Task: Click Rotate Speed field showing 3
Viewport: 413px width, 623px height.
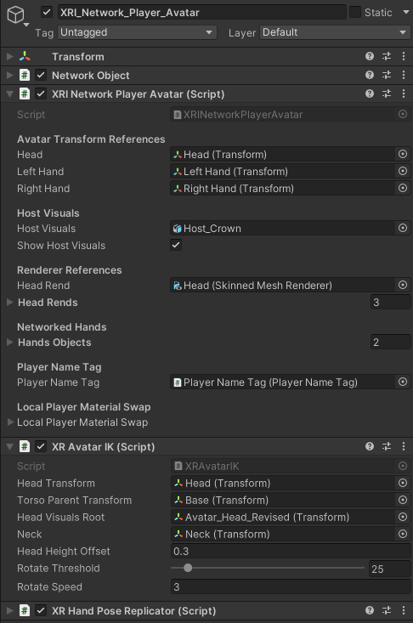Action: pyautogui.click(x=291, y=586)
